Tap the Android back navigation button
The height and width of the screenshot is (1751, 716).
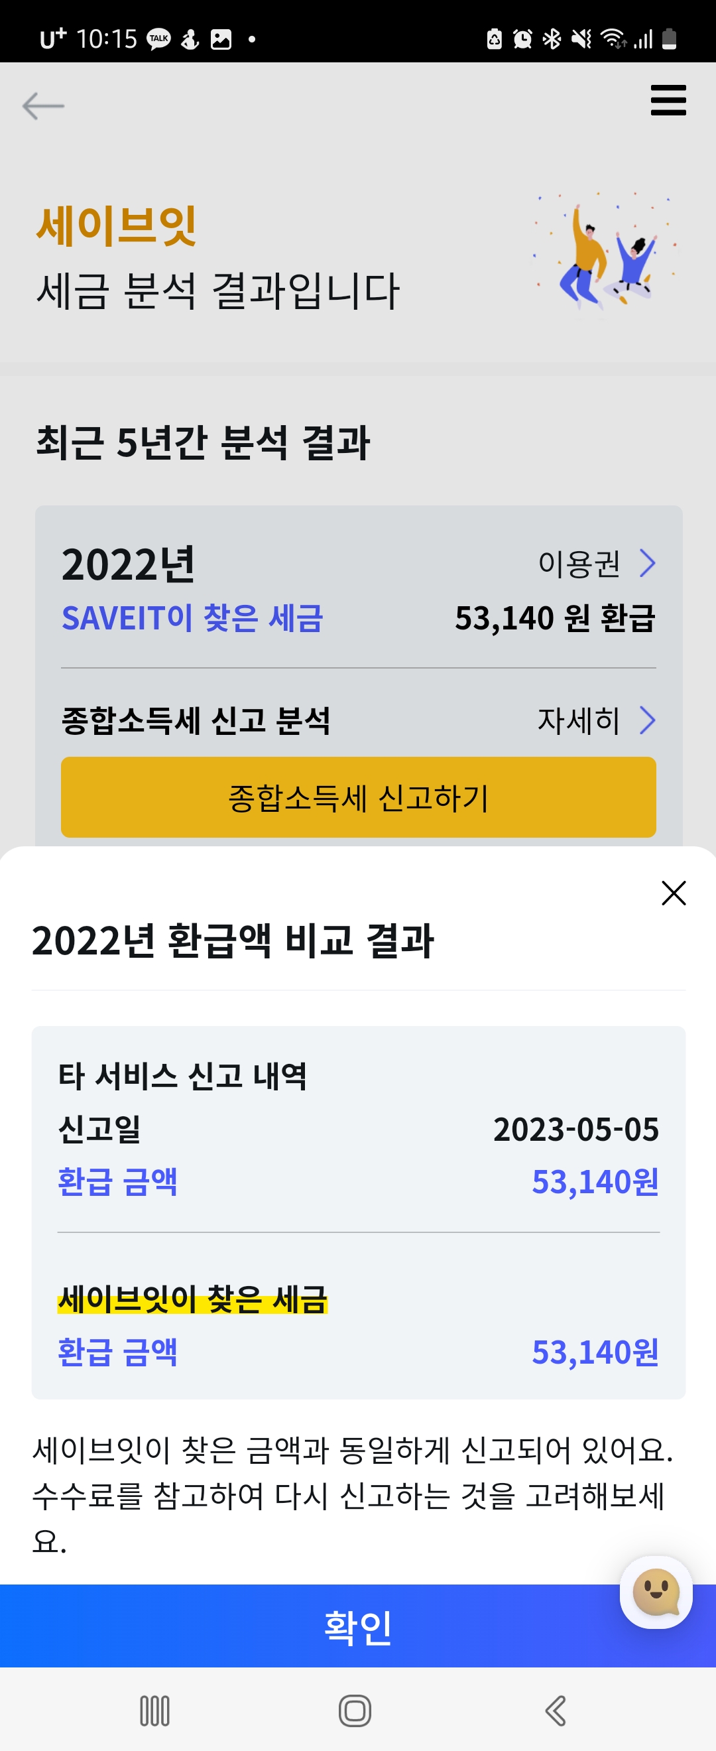(556, 1711)
